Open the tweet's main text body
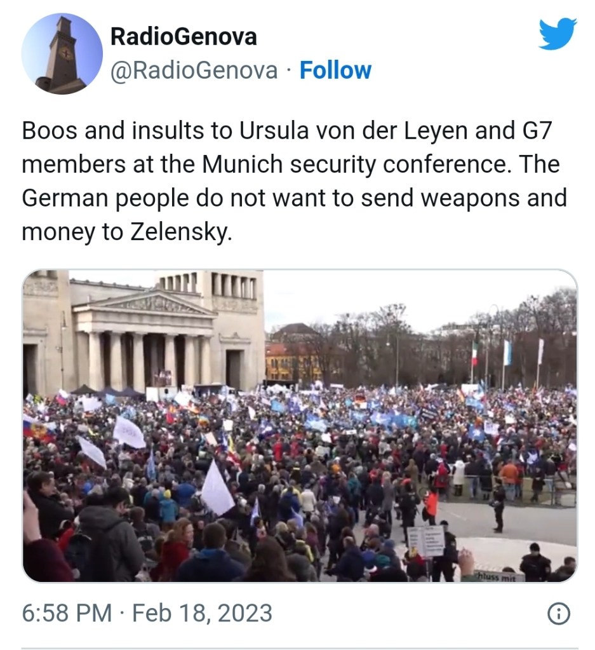Image resolution: width=595 pixels, height=650 pixels. coord(294,180)
